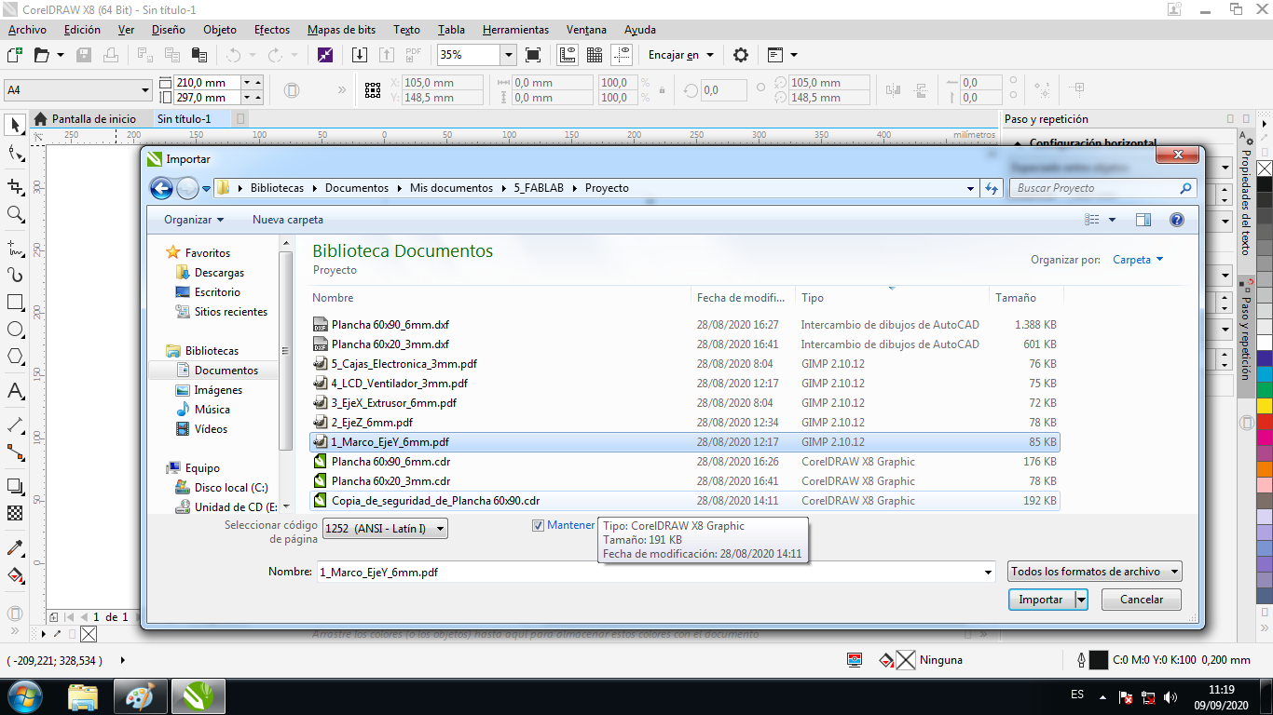The height and width of the screenshot is (715, 1273).
Task: Create a new document from the toolbar
Action: [x=15, y=55]
